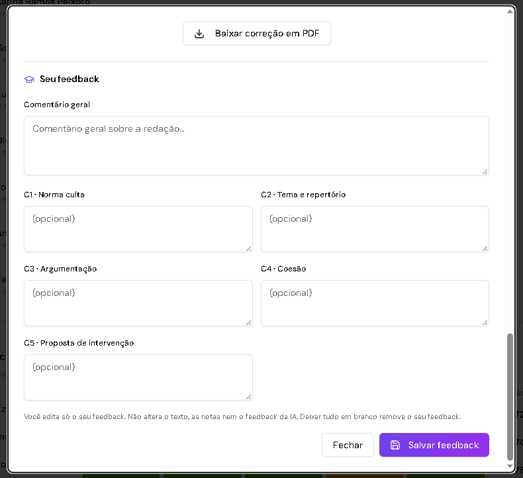Click the graduation cap icon near Seu feedback
The width and height of the screenshot is (523, 478).
pos(29,79)
